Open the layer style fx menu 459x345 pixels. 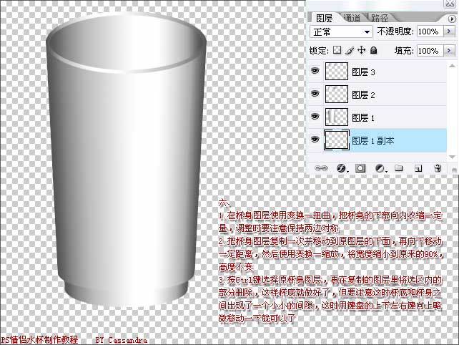[x=341, y=168]
